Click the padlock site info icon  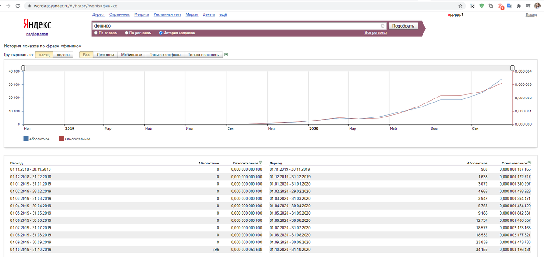tap(29, 6)
